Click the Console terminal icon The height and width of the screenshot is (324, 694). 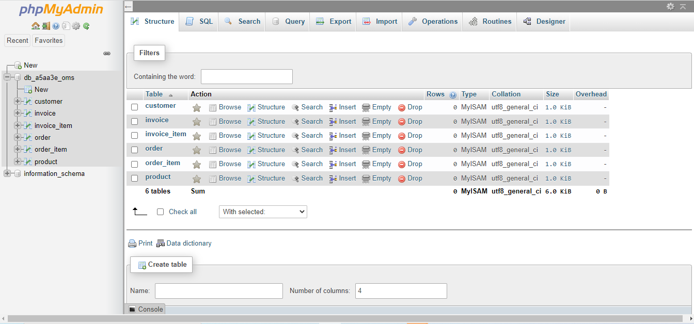[x=132, y=310]
